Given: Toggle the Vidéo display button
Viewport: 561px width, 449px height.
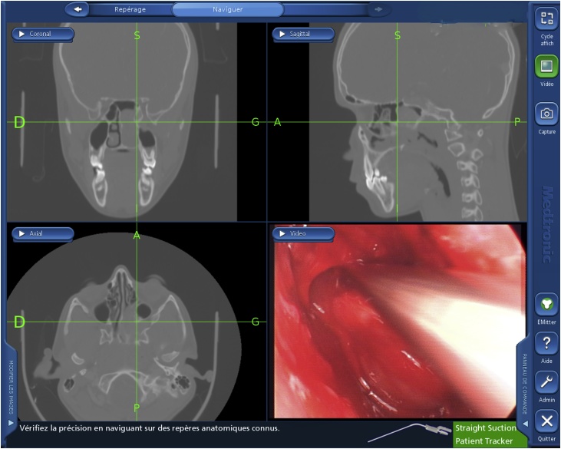Looking at the screenshot, I should point(546,67).
